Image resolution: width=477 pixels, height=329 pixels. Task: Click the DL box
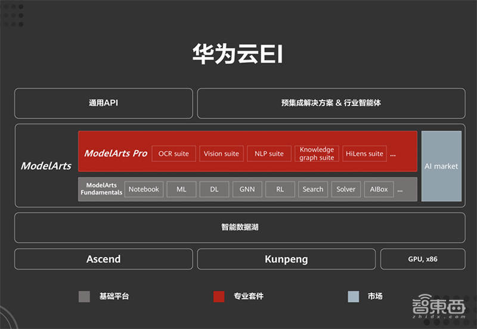[214, 189]
